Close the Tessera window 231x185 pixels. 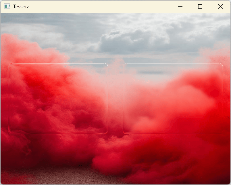(220, 7)
